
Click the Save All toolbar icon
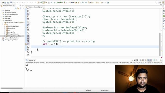point(8,3)
